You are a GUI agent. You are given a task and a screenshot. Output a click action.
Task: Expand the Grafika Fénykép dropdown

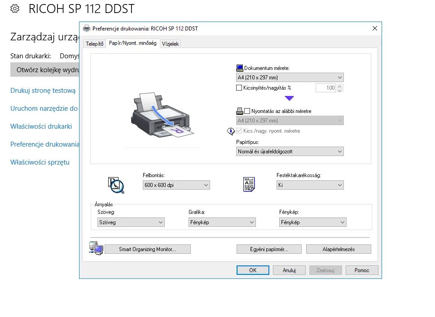pyautogui.click(x=222, y=222)
